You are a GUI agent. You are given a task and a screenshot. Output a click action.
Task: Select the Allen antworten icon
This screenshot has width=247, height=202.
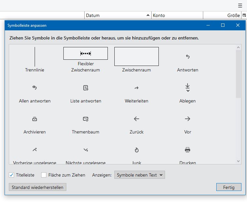tap(35, 88)
